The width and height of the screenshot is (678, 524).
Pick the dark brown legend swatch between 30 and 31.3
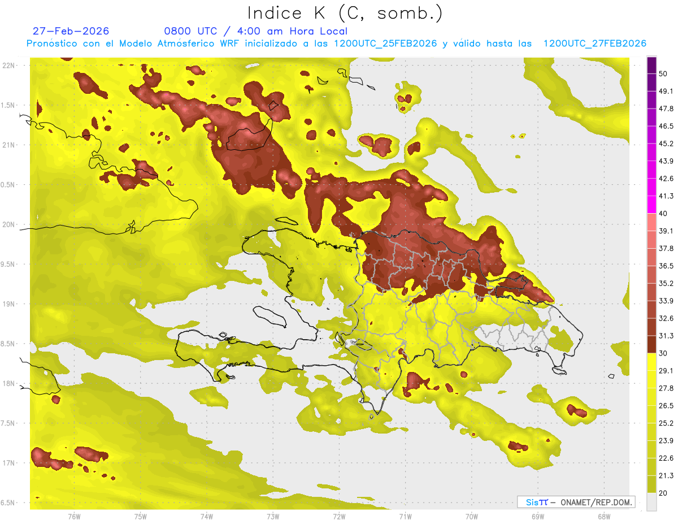click(x=652, y=345)
